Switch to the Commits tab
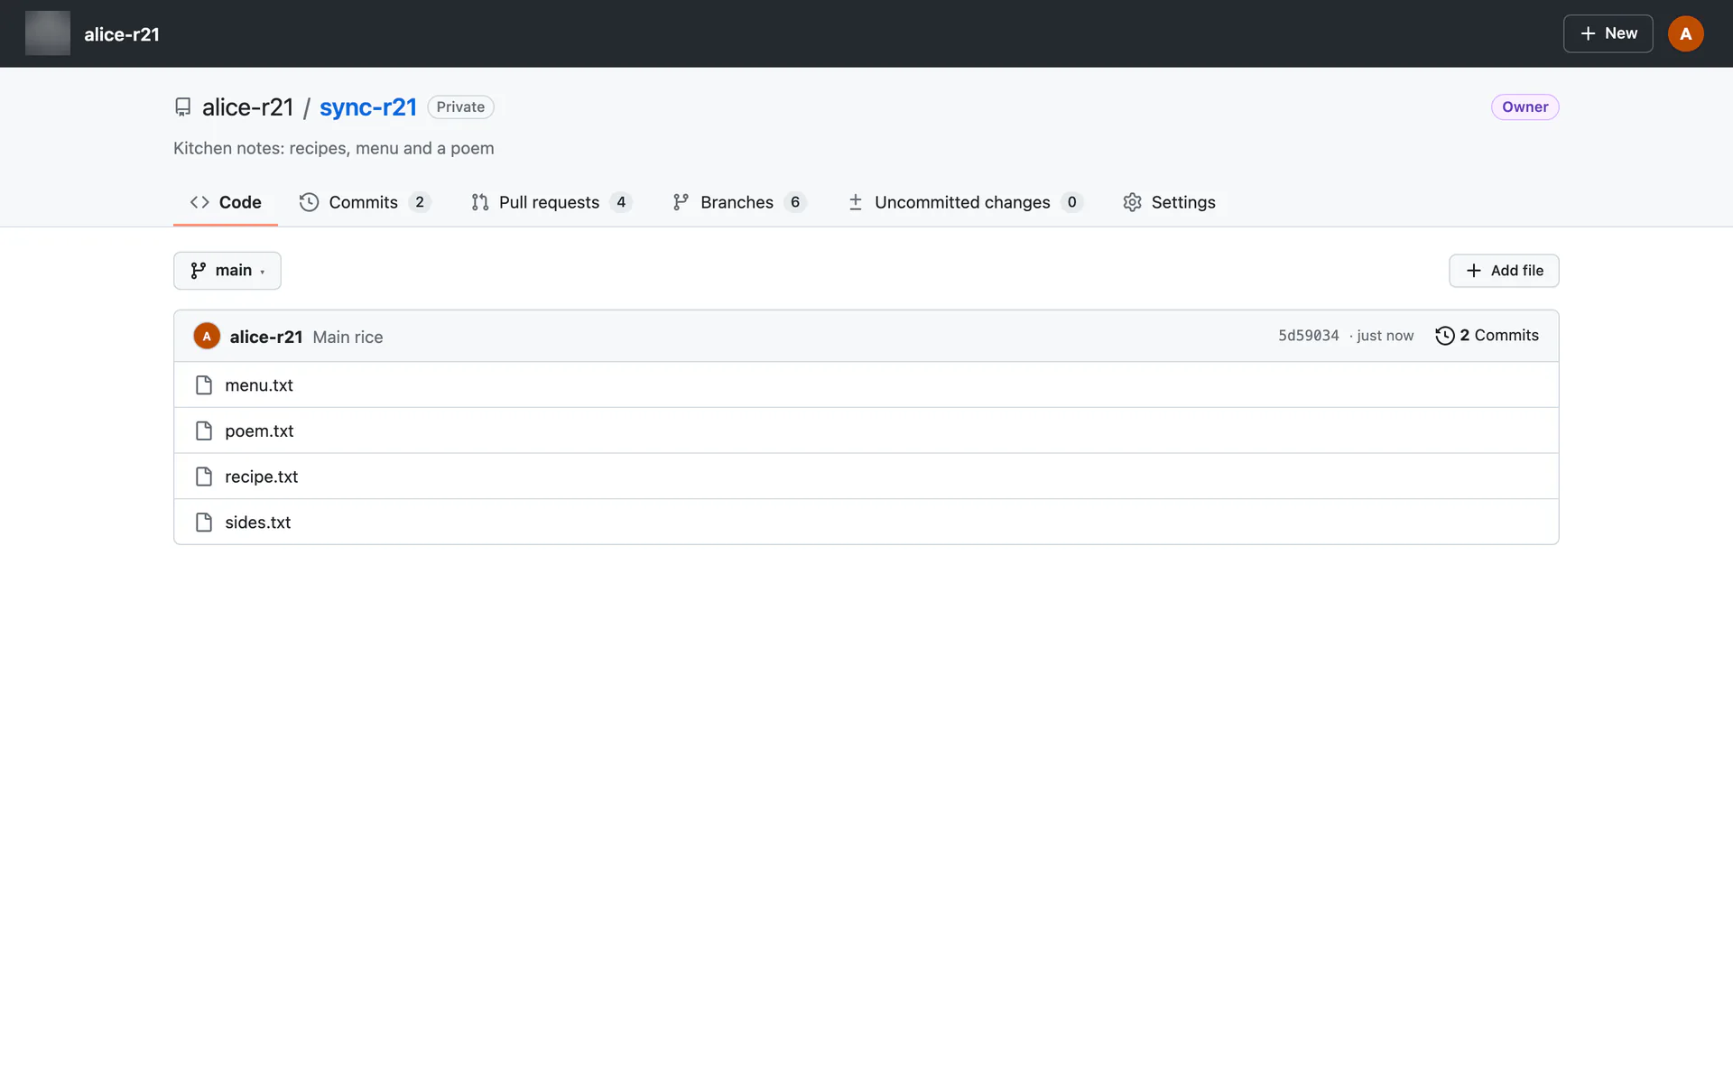This screenshot has height=1083, width=1733. click(x=365, y=202)
